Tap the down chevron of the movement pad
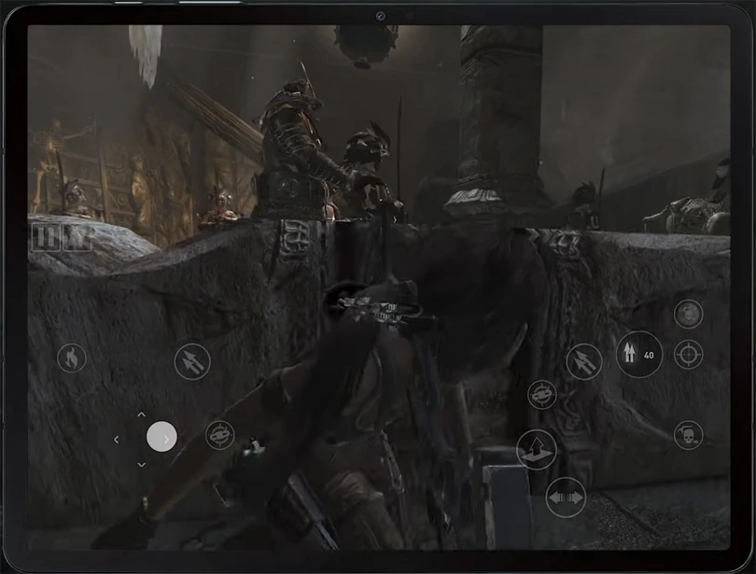The image size is (756, 574). 141,465
